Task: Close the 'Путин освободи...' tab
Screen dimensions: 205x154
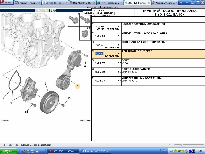Action: tap(121, 3)
